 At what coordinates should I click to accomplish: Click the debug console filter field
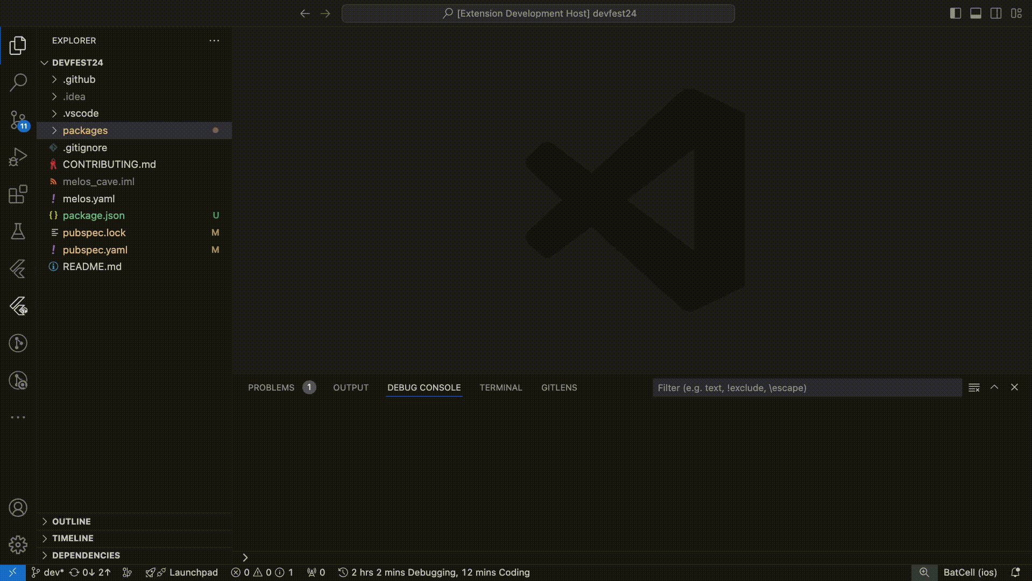pos(807,388)
